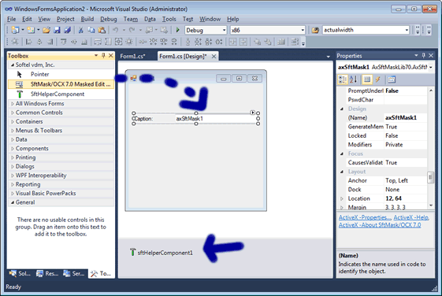The width and height of the screenshot is (442, 296).
Task: Switch to categorized view in Properties
Action: pos(343,80)
